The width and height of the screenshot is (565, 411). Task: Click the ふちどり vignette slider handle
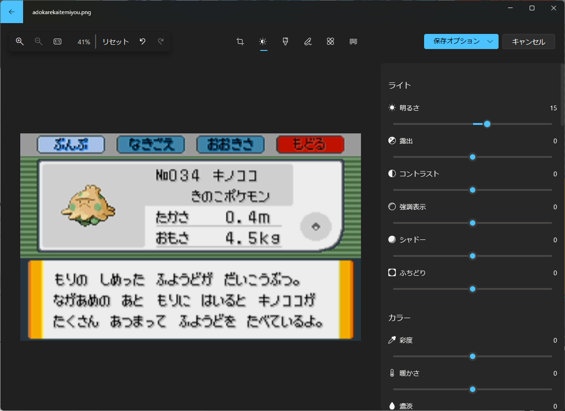[x=473, y=289]
